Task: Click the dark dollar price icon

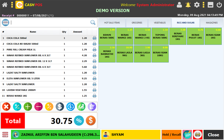Action: [x=60, y=107]
